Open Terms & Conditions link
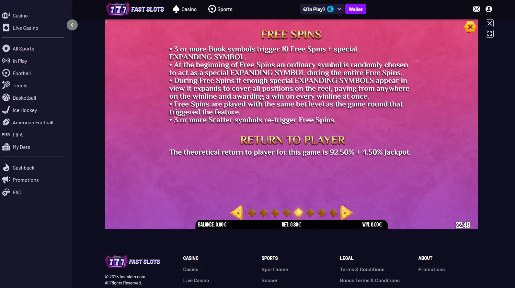515x288 pixels. point(362,270)
